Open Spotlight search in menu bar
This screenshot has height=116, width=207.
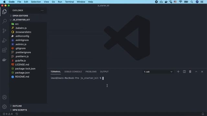click(192, 2)
